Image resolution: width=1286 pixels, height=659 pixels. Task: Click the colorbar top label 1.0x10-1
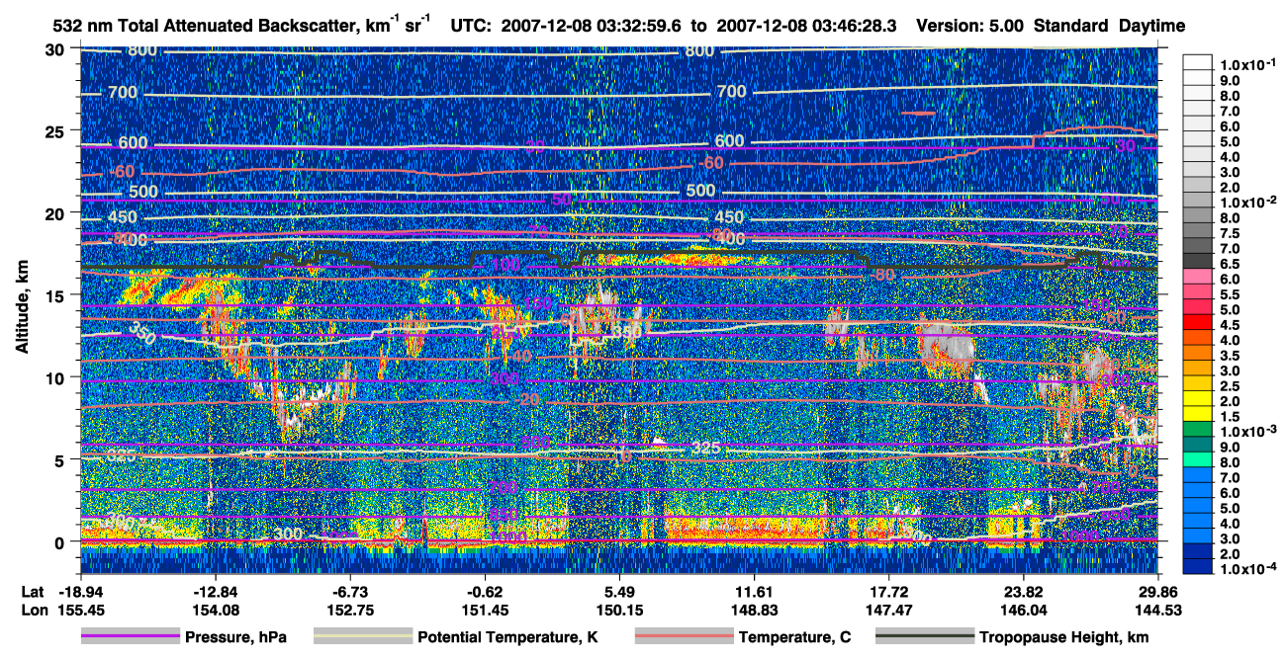point(1248,64)
